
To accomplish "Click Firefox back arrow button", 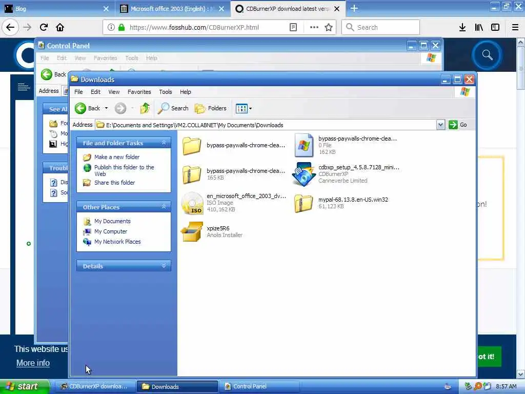I will click(x=10, y=27).
